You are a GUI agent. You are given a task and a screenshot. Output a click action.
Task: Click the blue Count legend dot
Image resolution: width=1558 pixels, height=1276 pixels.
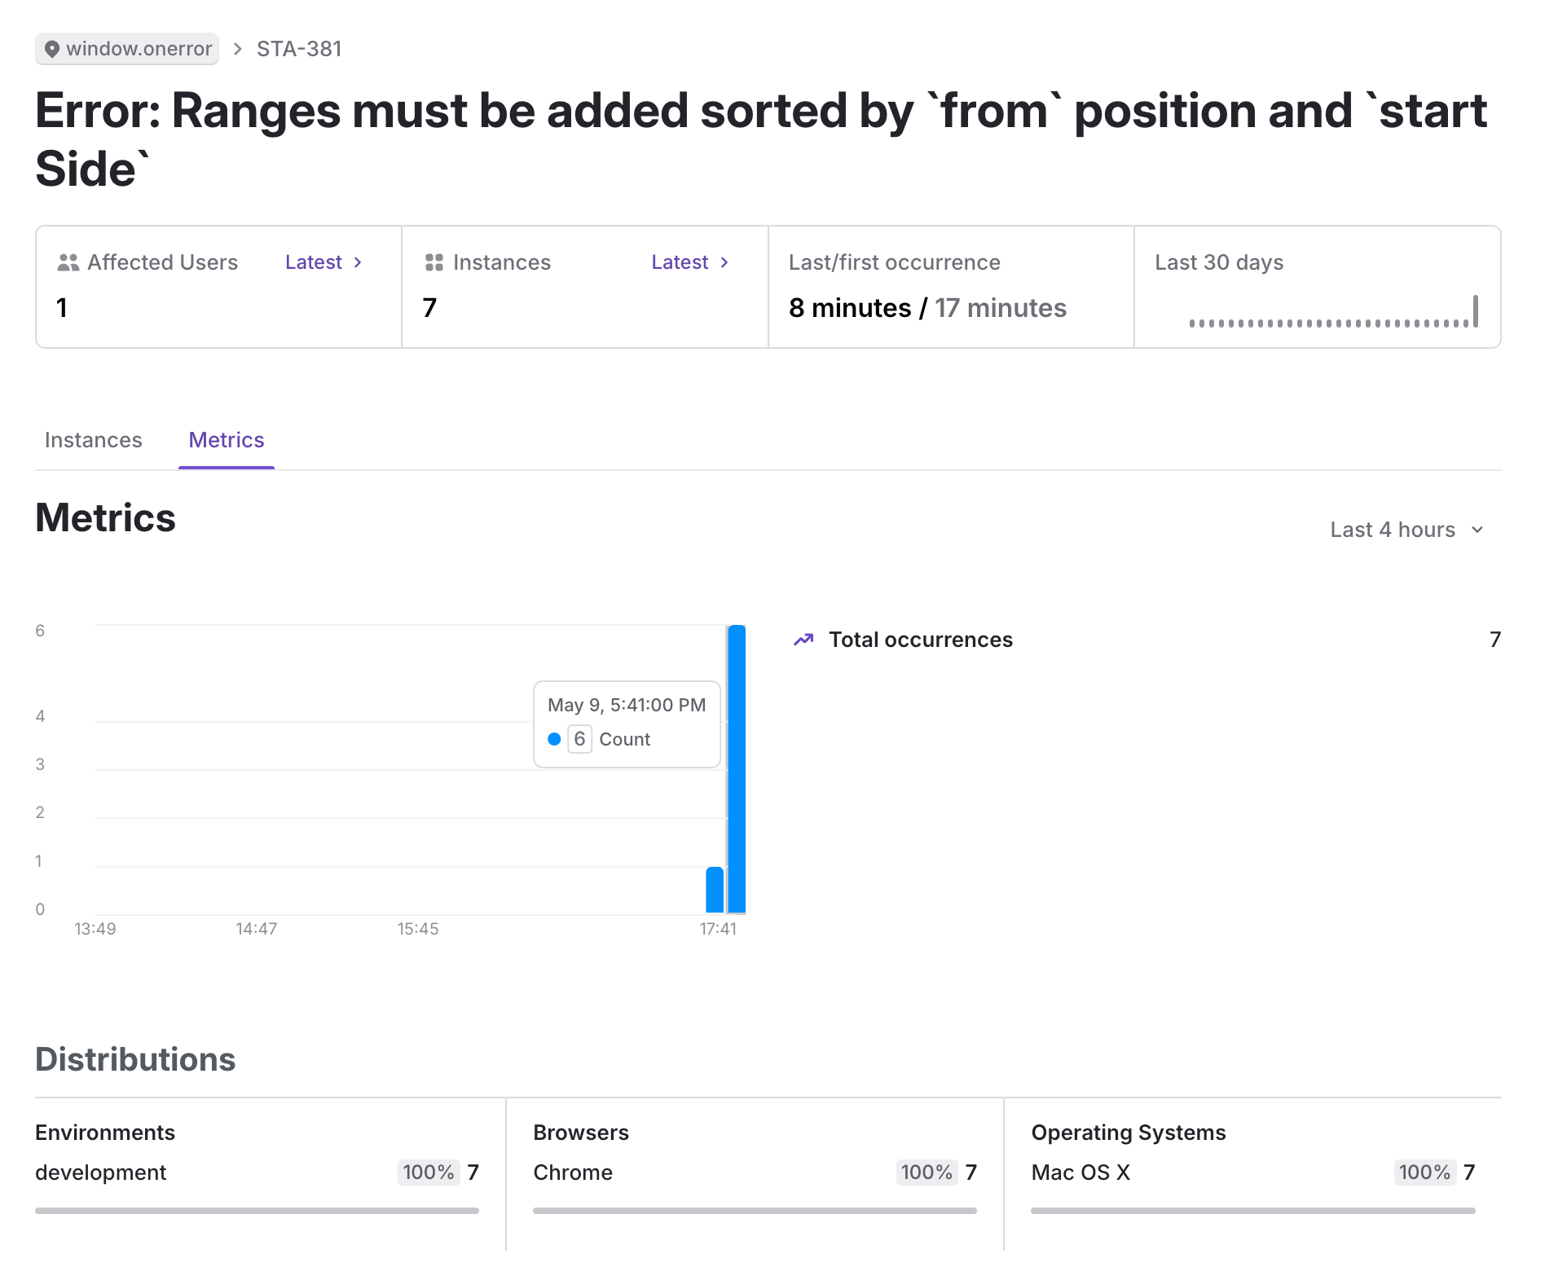pos(554,739)
